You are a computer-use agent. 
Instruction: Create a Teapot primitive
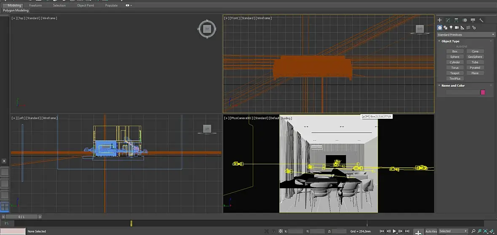click(x=454, y=73)
